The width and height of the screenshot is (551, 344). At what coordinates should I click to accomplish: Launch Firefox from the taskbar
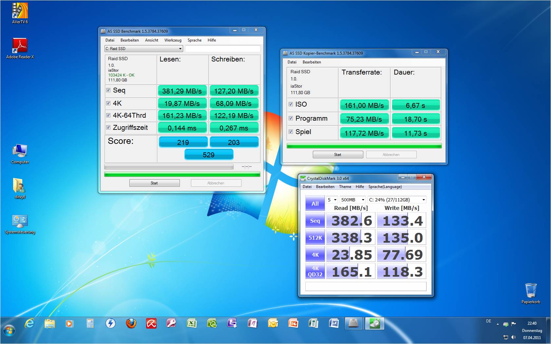(131, 324)
